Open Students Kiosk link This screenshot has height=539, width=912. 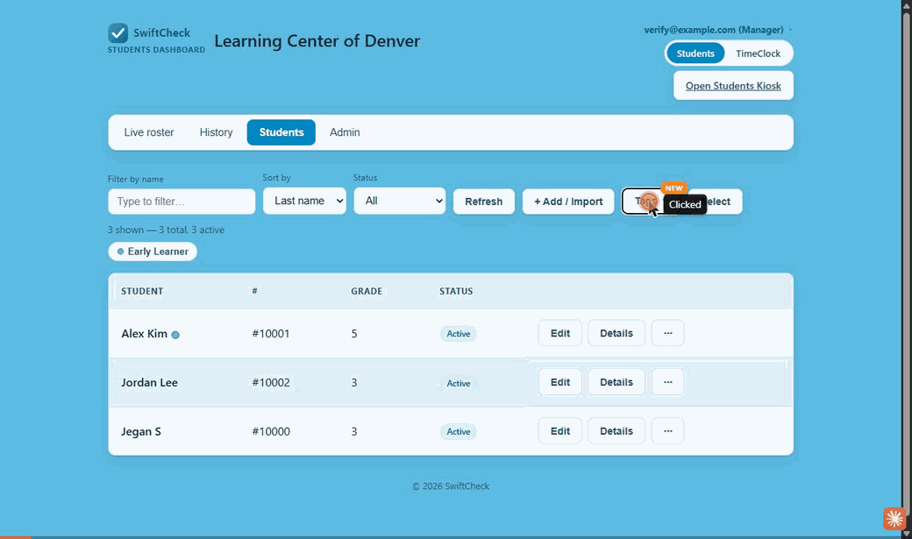point(733,86)
